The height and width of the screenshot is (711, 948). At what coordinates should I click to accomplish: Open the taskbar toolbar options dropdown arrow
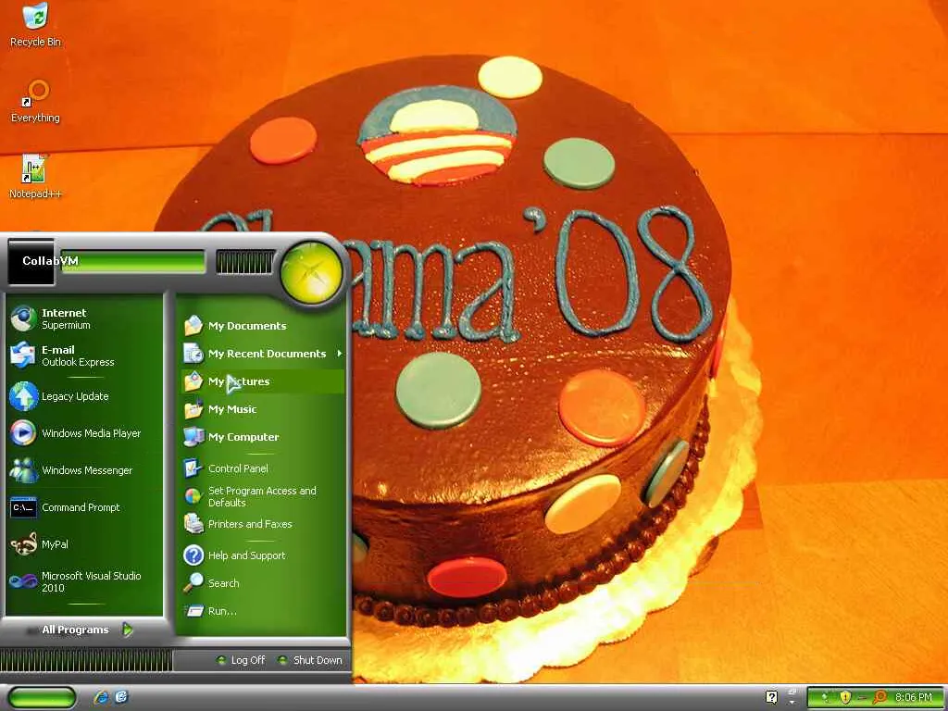click(792, 702)
